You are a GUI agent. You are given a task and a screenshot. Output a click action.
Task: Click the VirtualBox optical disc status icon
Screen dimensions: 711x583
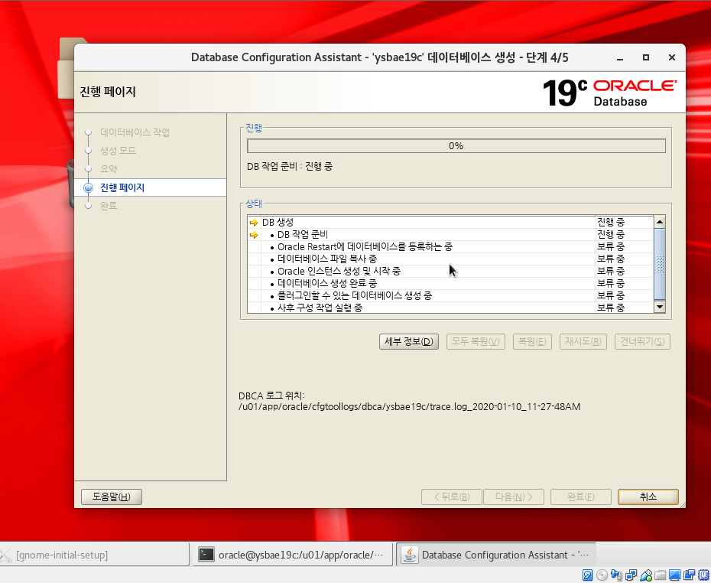[602, 575]
